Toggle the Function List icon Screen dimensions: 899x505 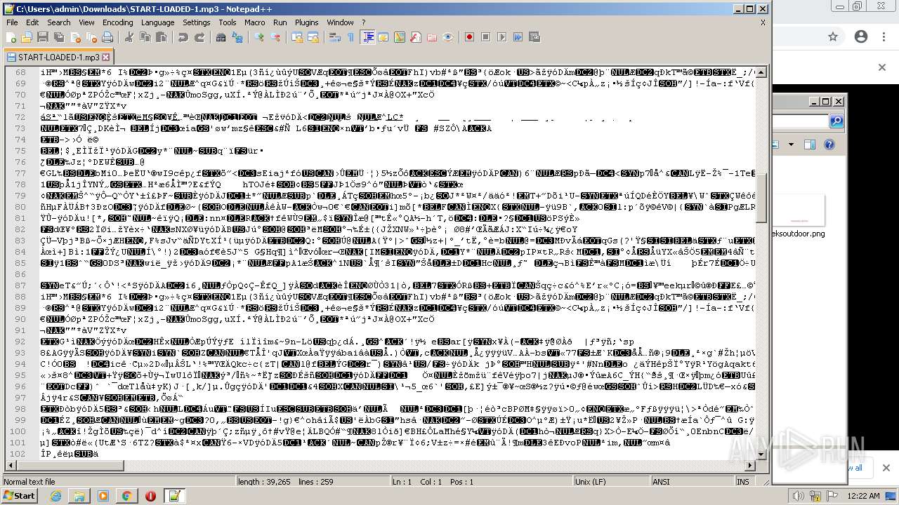(416, 37)
